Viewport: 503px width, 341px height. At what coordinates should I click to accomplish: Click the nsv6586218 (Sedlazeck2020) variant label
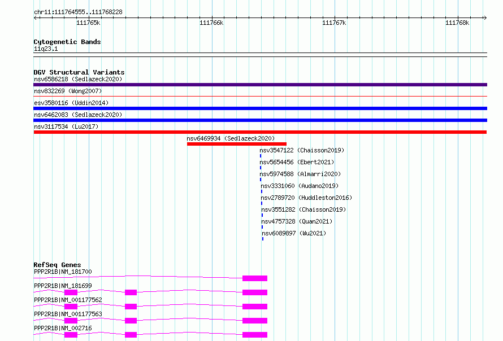(78, 79)
